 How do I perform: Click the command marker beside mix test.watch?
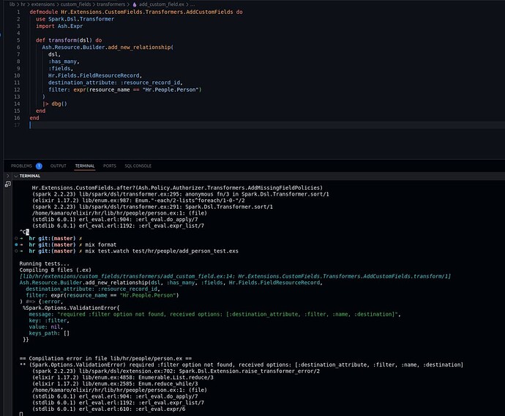(x=16, y=251)
